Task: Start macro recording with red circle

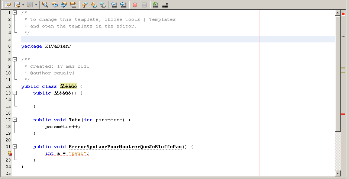Action: [x=135, y=5]
